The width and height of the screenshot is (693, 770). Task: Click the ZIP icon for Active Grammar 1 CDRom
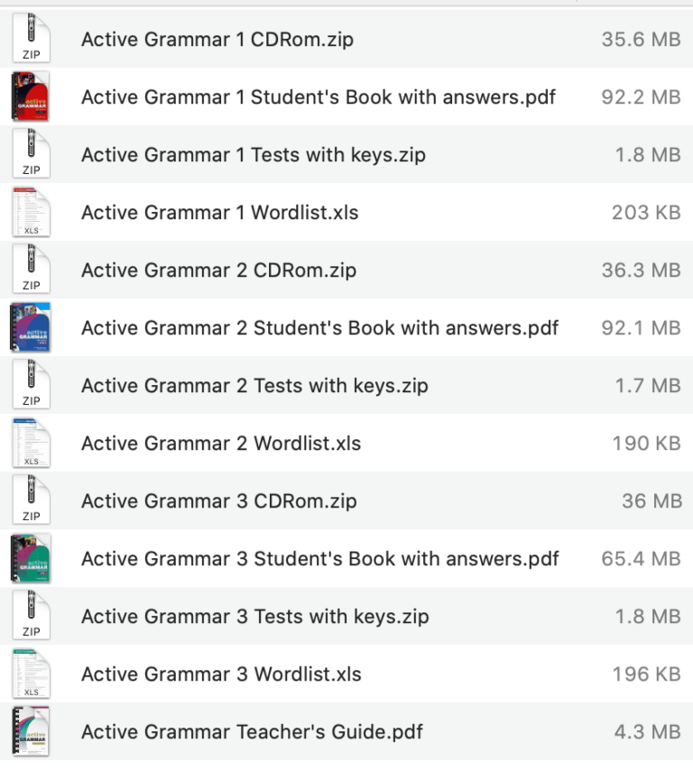pos(31,38)
